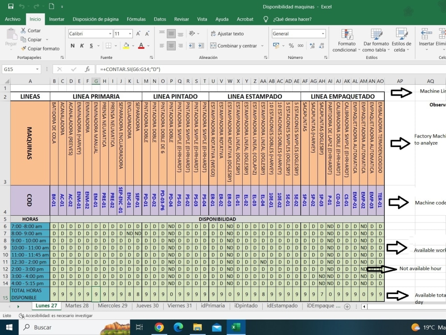Screen dimensions: 446x335
Task: Add new sheet with plus button
Action: pyautogui.click(x=347, y=307)
